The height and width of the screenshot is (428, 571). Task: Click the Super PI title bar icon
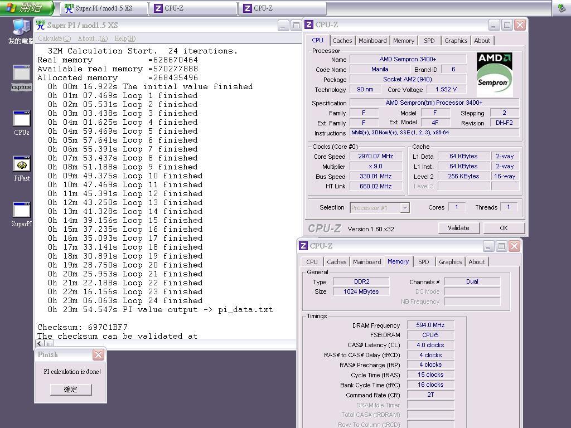(x=40, y=25)
